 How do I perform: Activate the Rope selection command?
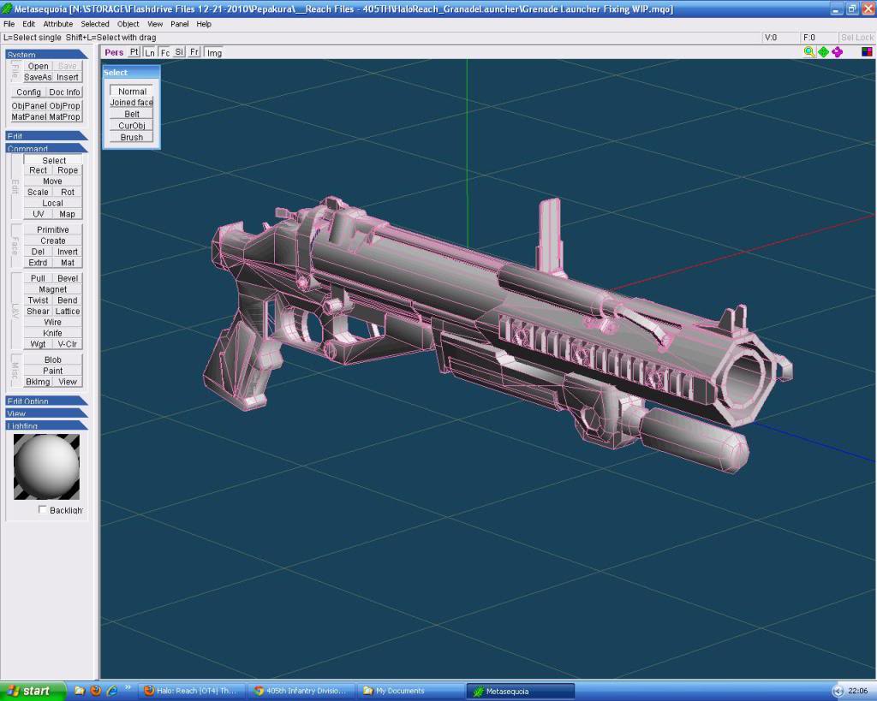click(x=68, y=170)
